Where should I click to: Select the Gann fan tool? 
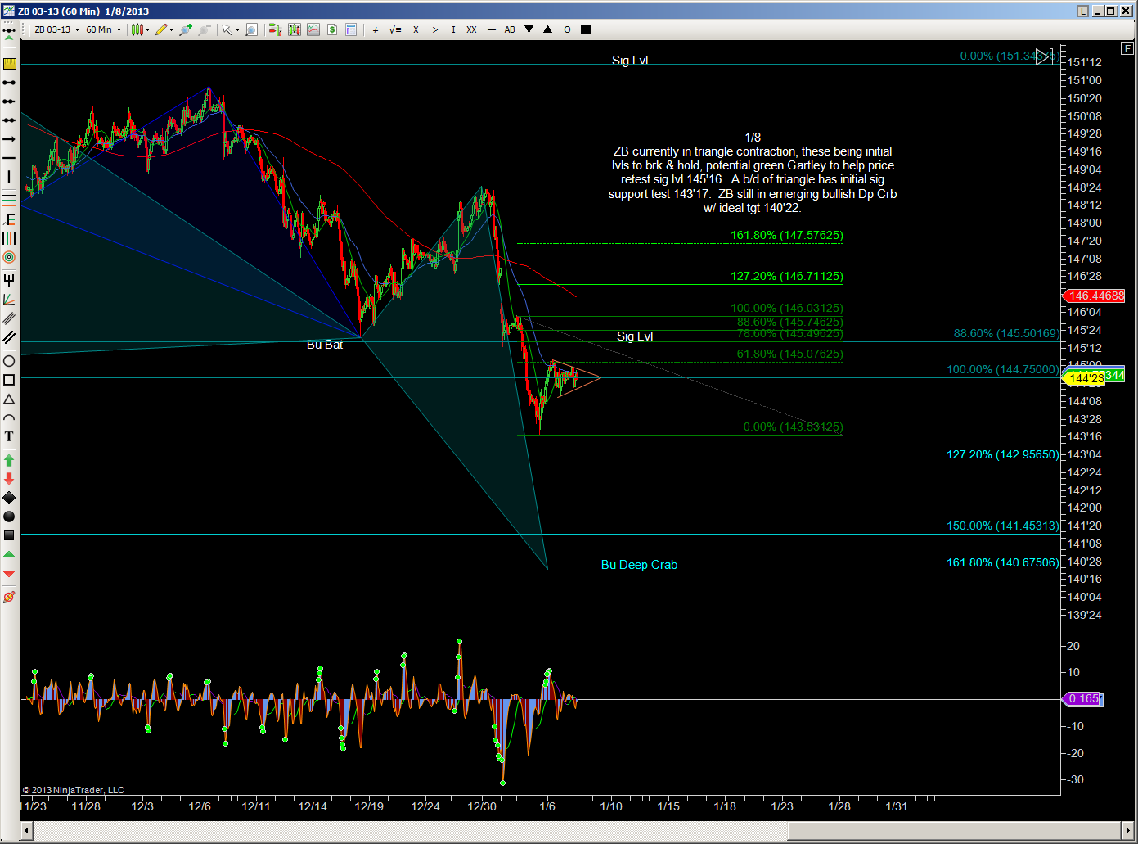9,300
